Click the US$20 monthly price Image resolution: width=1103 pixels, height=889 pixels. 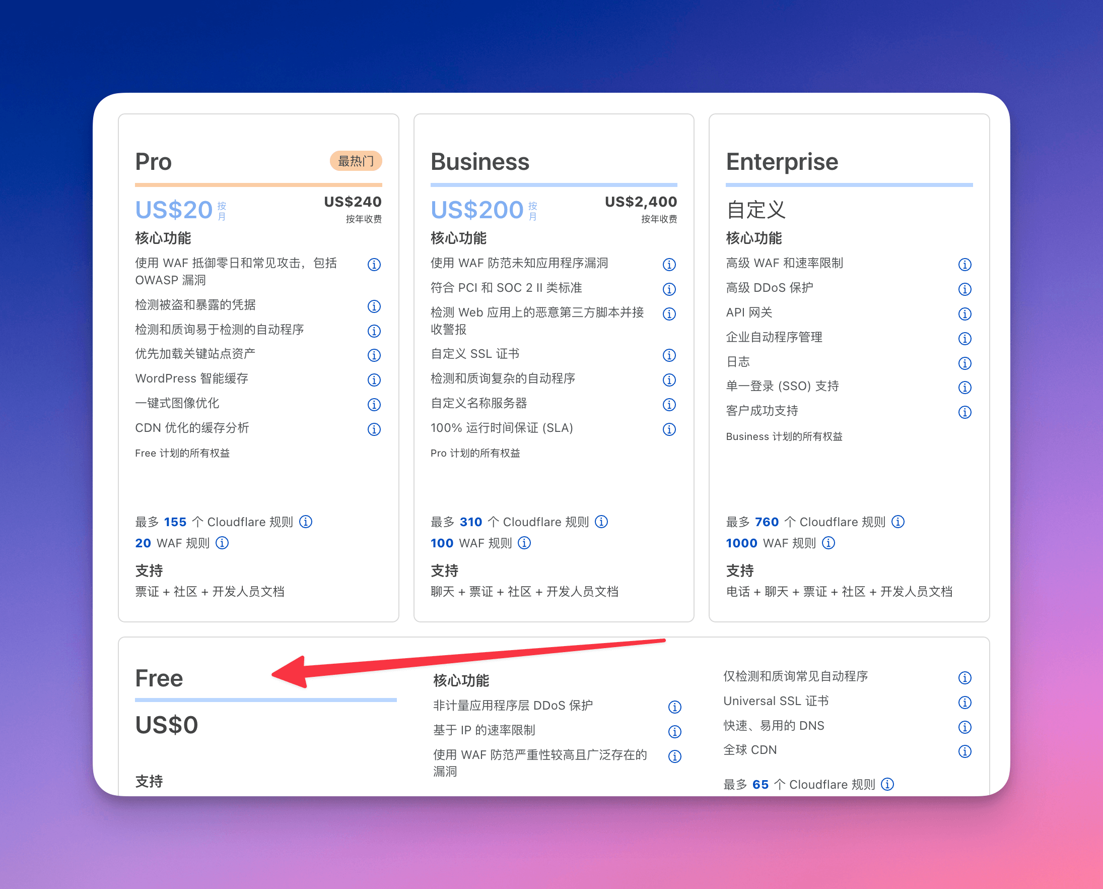click(x=174, y=210)
